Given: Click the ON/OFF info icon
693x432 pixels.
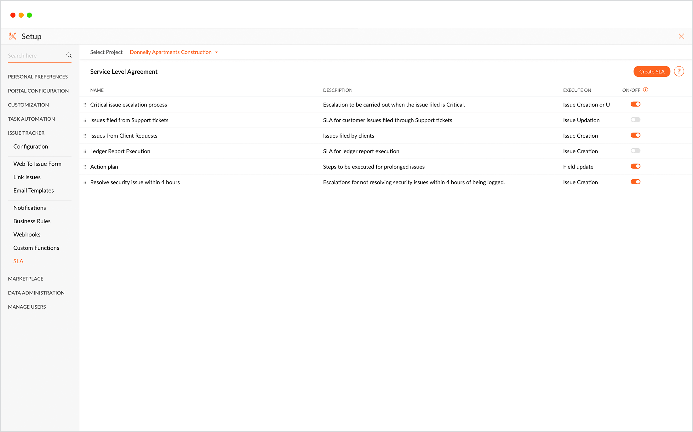Looking at the screenshot, I should pos(645,90).
